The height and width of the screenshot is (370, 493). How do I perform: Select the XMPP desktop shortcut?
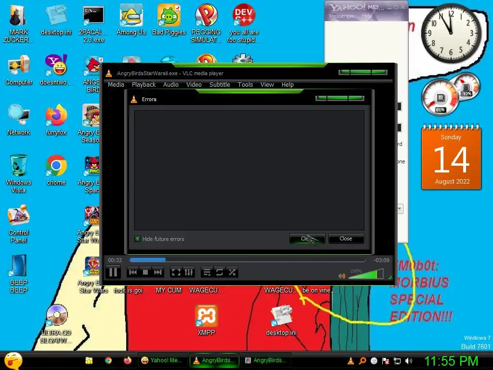tap(206, 320)
